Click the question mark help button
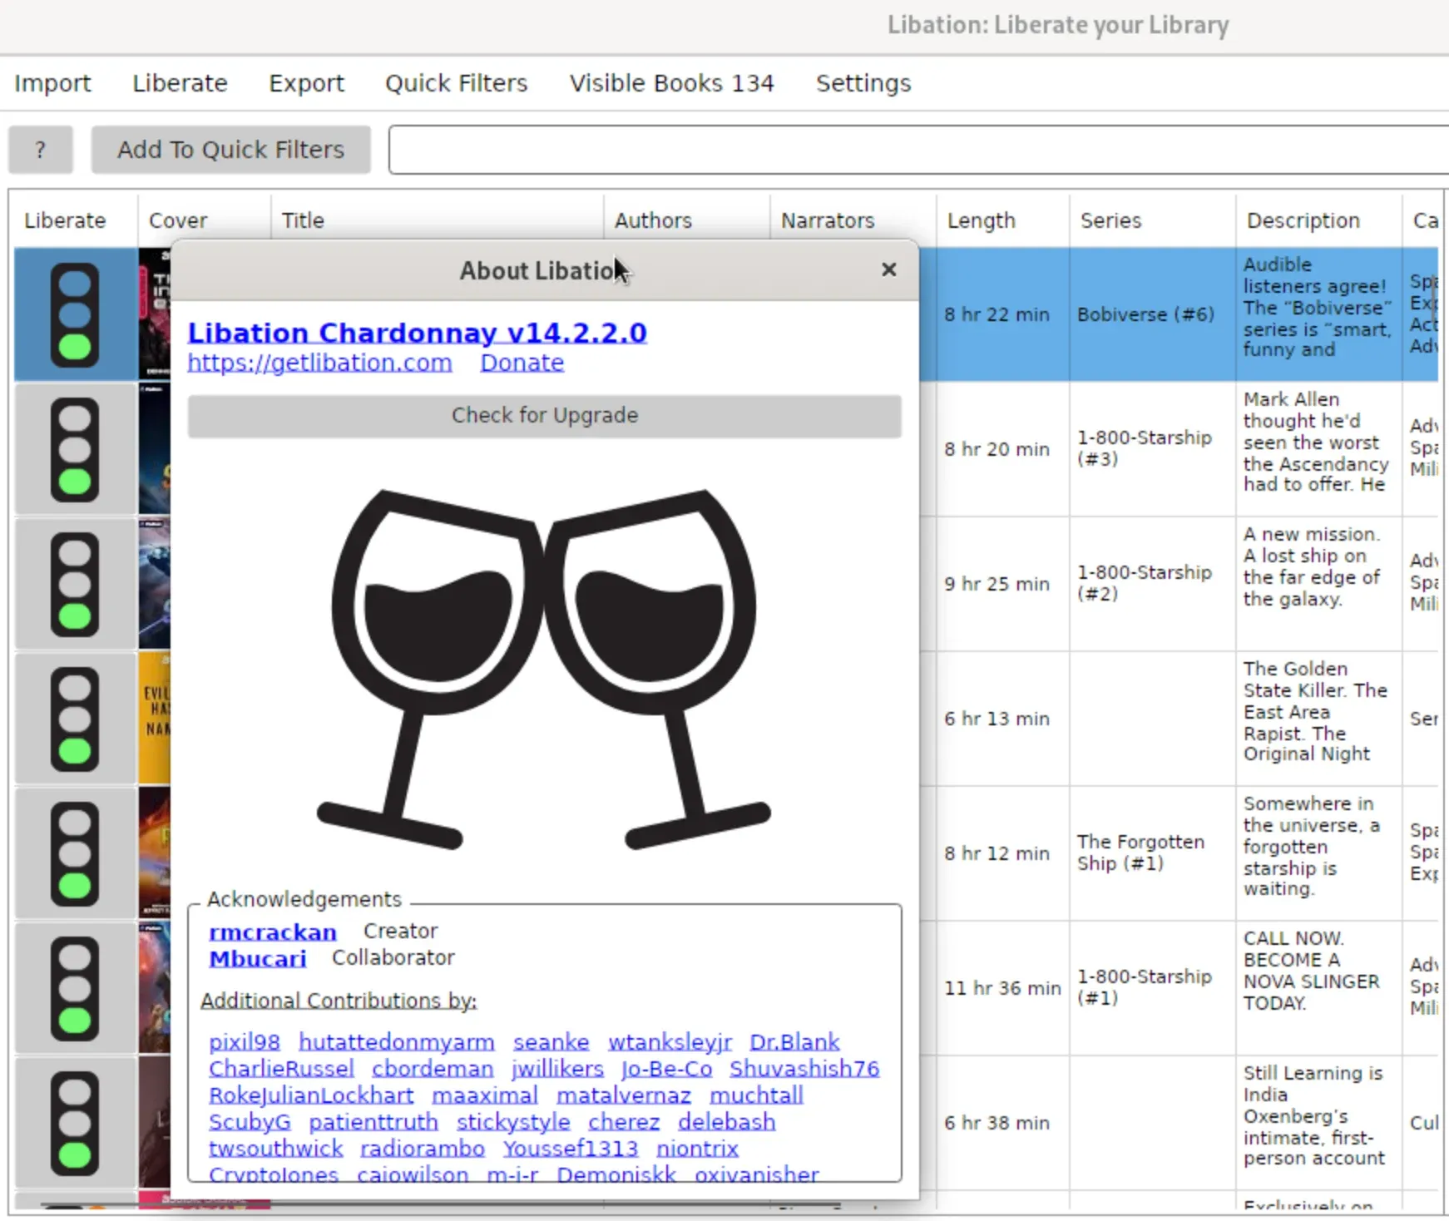The height and width of the screenshot is (1221, 1449). click(x=40, y=150)
